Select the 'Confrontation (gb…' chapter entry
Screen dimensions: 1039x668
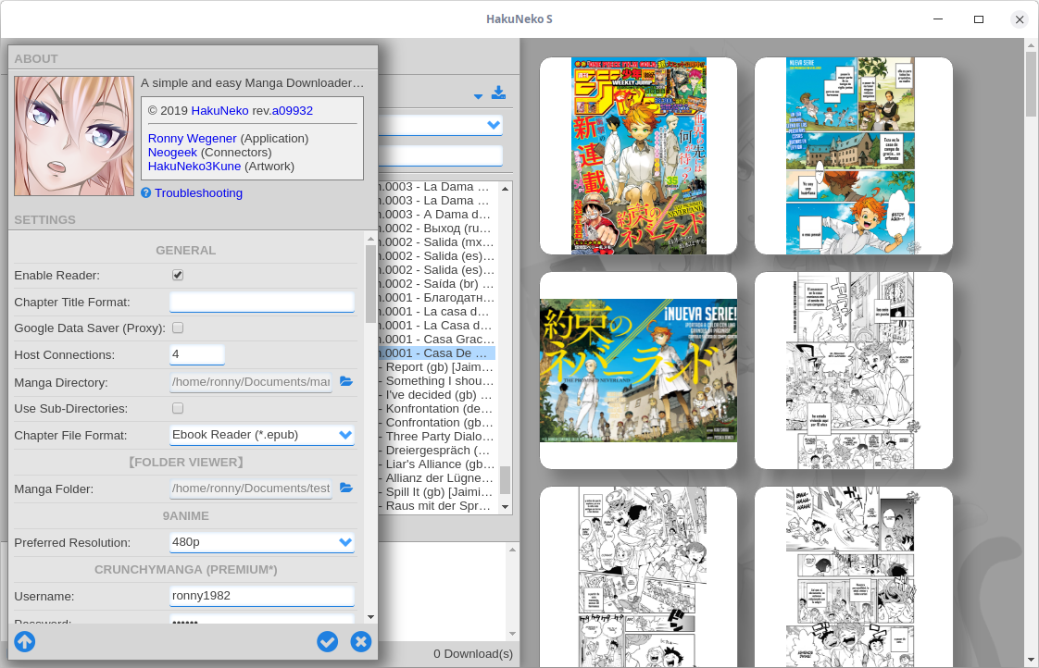437,423
